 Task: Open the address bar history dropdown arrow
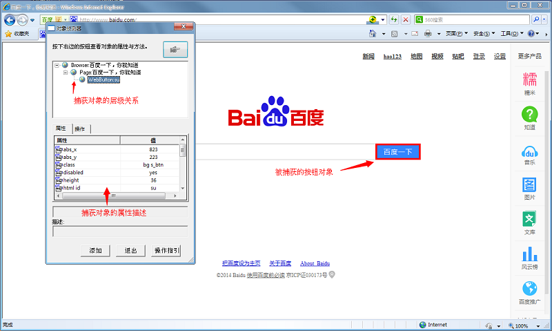(x=383, y=20)
